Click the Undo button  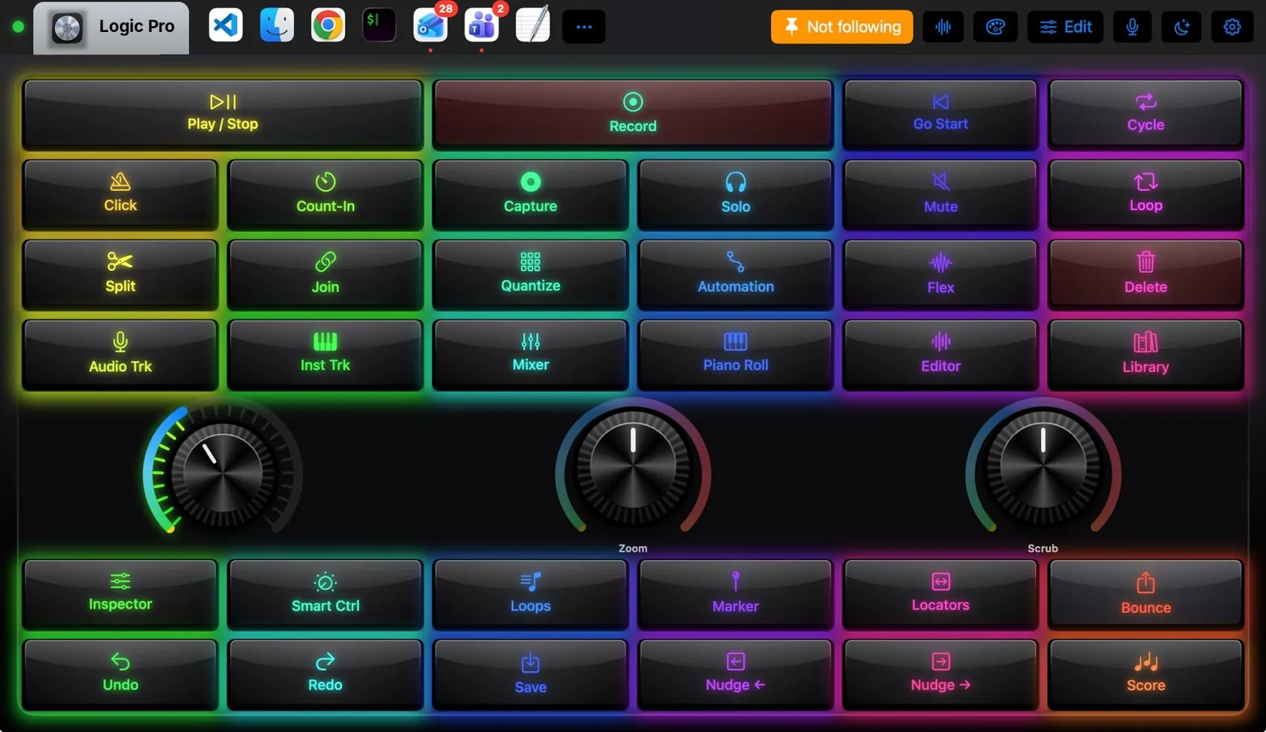[x=120, y=675]
